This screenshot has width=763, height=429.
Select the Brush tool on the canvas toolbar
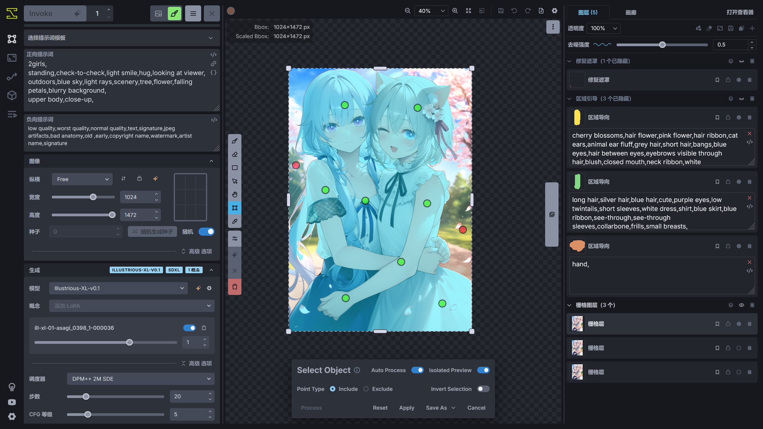(235, 141)
